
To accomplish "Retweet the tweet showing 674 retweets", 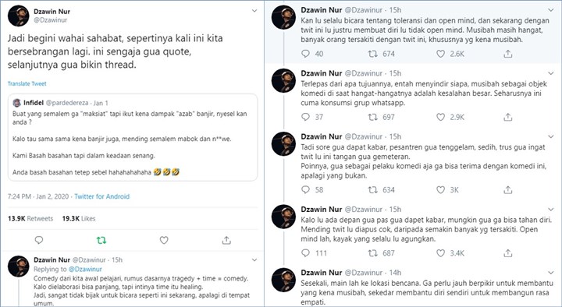I will point(373,54).
